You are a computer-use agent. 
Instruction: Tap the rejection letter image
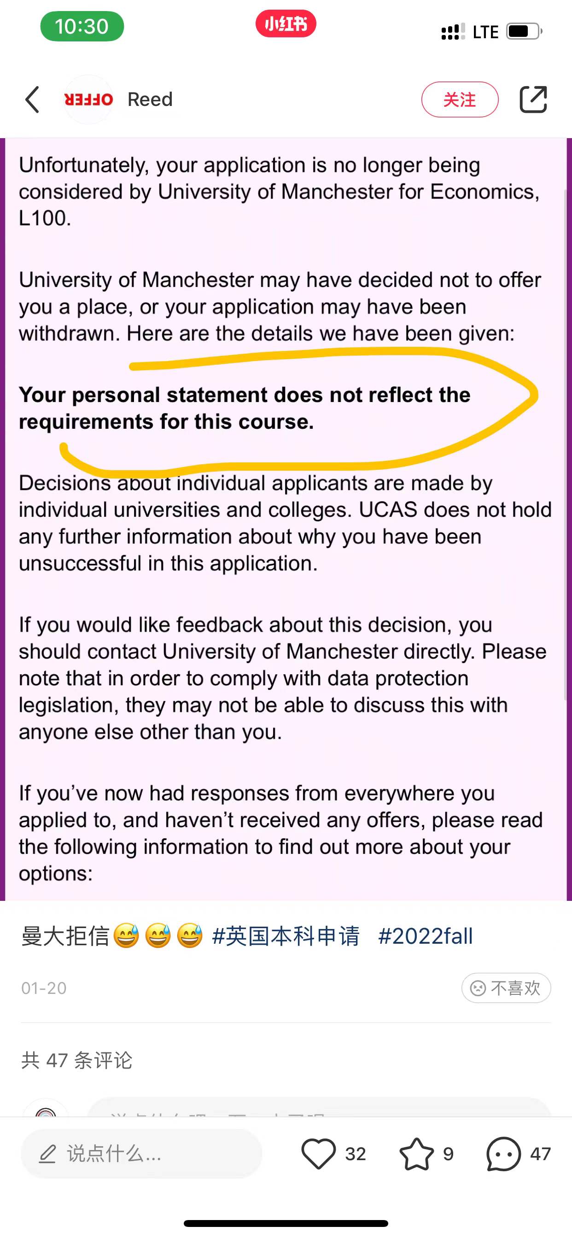click(x=286, y=519)
